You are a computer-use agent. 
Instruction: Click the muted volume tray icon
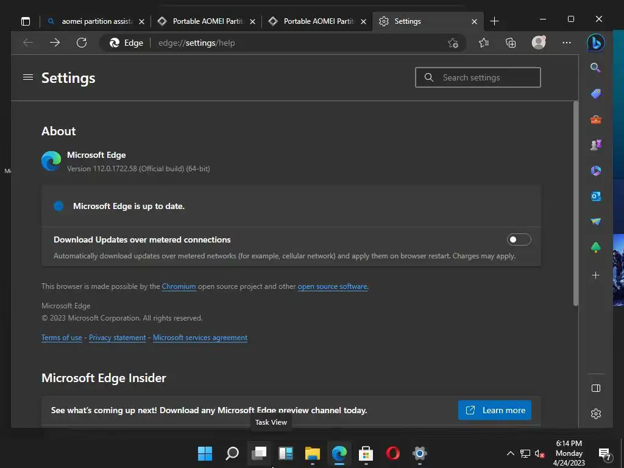click(x=539, y=453)
